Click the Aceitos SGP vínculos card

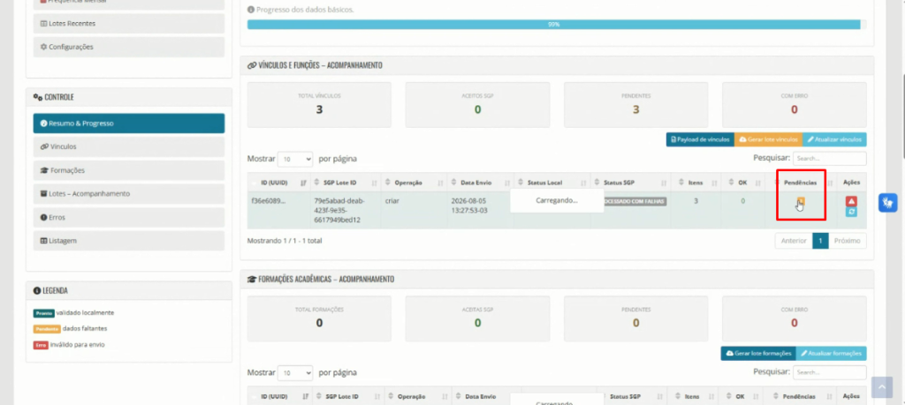pos(477,105)
